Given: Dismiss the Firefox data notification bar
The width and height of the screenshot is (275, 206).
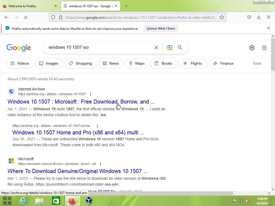Looking at the screenshot, I should point(268,28).
